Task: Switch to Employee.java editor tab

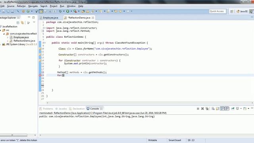Action: tap(49, 17)
